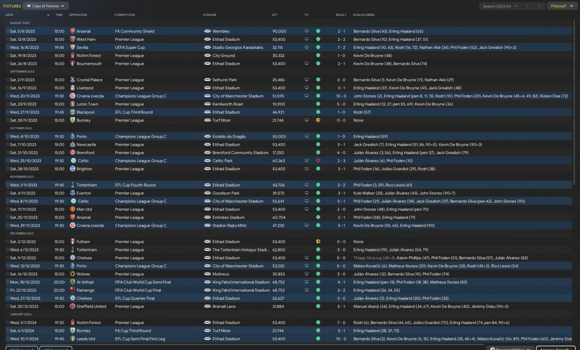Screen dimensions: 580x350
Task: Open the Stadio Georgios Karaiskakis stadium link
Action: coord(237,48)
